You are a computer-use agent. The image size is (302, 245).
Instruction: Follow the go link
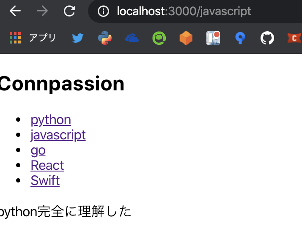coord(38,150)
